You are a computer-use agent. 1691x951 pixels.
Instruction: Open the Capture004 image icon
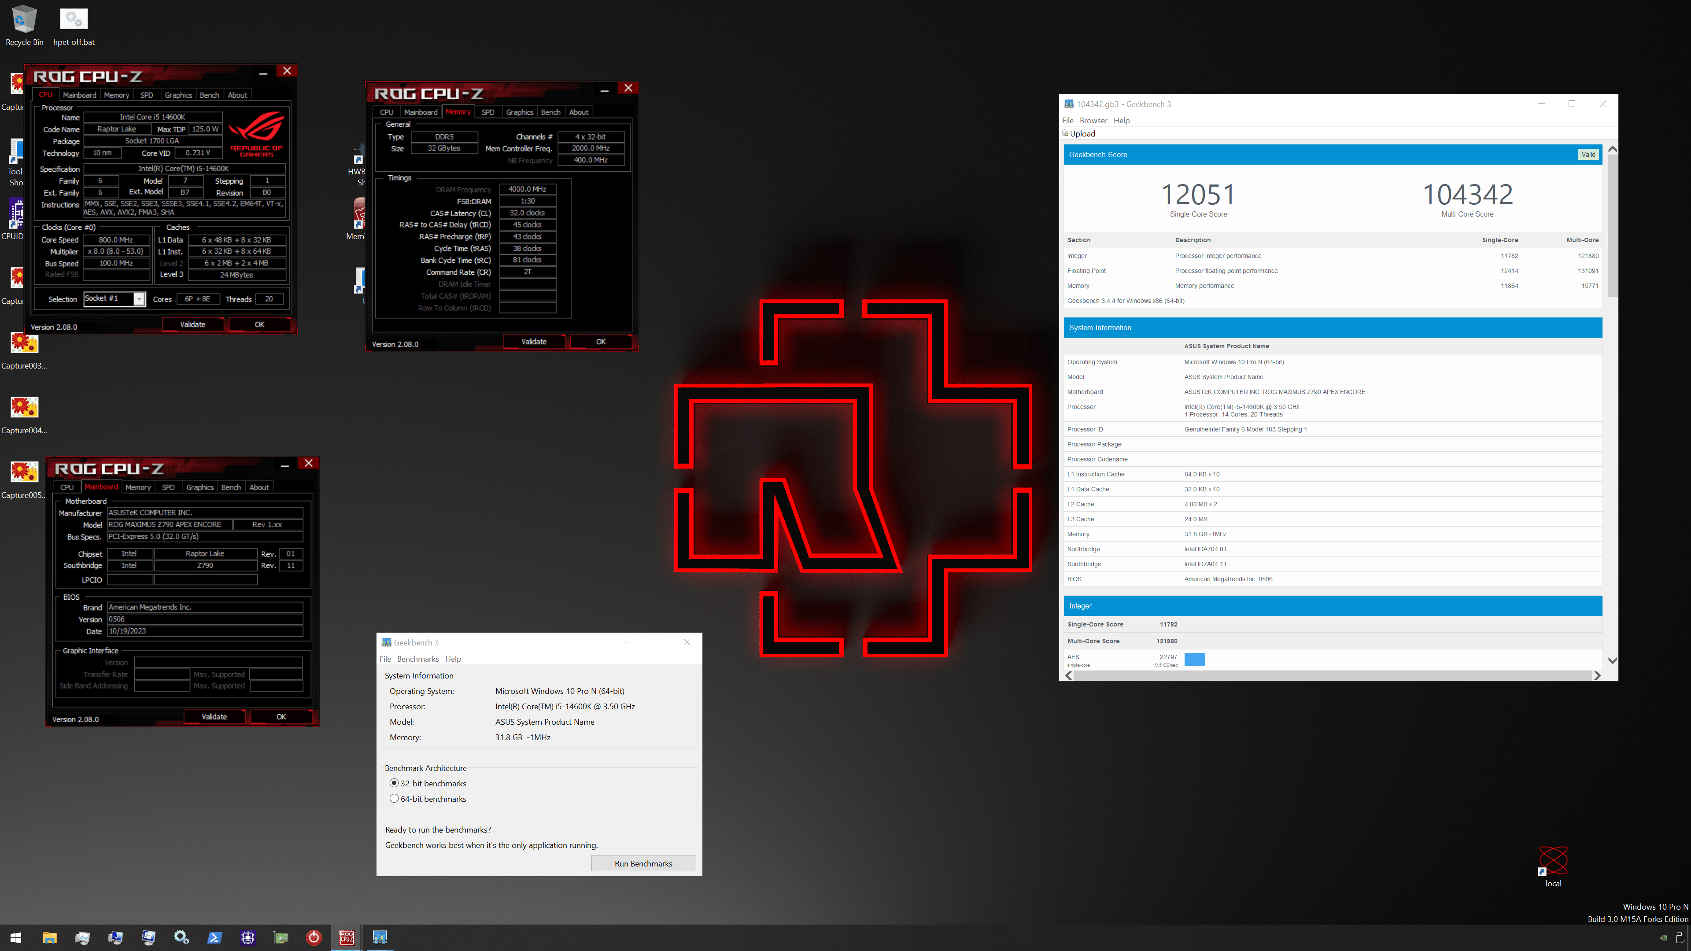[24, 407]
